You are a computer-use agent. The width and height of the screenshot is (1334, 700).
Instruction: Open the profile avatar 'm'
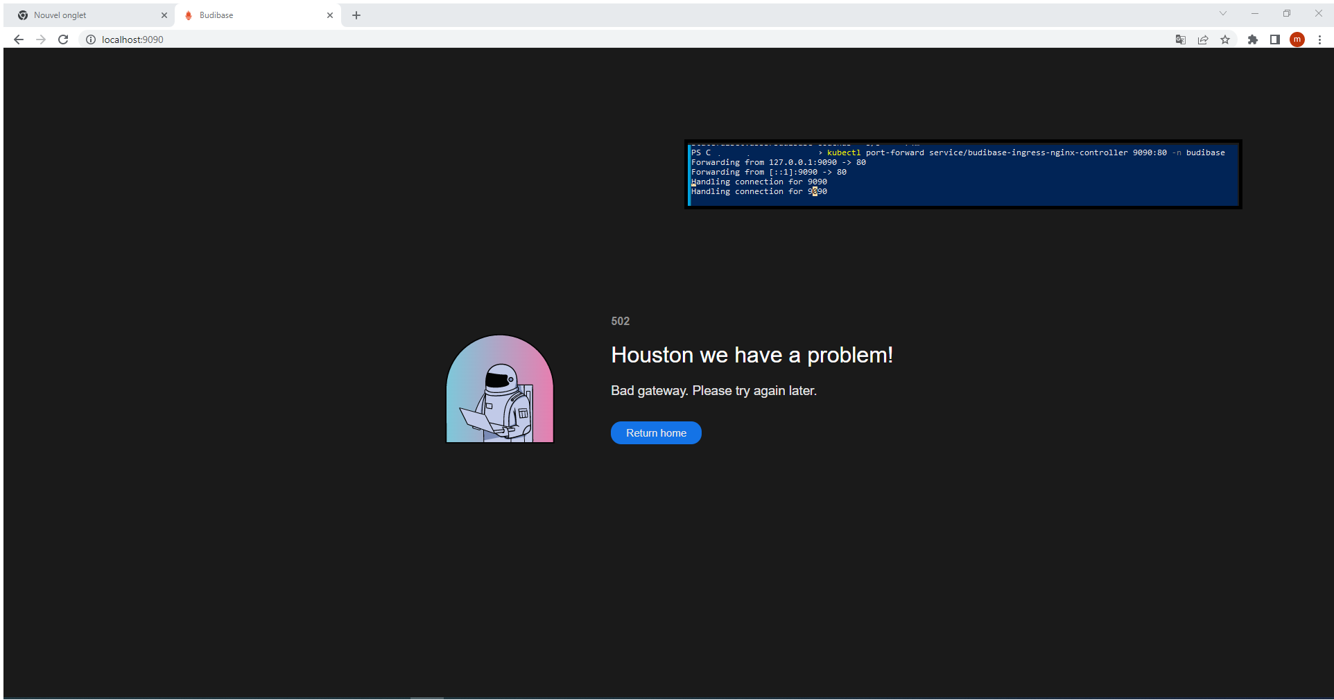tap(1297, 40)
